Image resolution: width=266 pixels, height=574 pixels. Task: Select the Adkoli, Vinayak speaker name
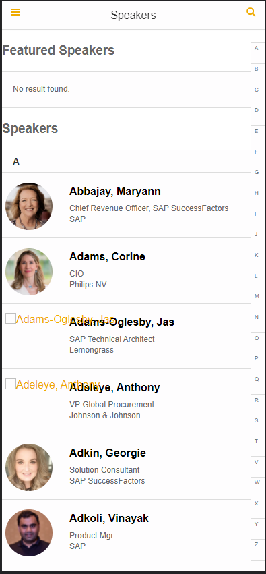coord(109,519)
